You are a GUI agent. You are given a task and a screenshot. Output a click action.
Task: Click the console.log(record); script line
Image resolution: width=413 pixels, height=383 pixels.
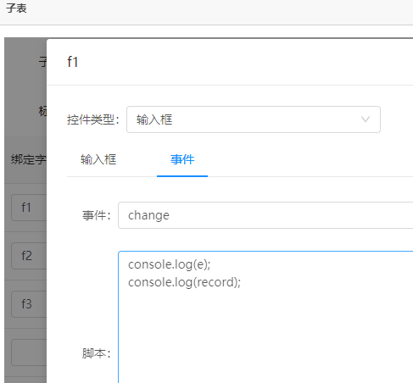tap(184, 282)
